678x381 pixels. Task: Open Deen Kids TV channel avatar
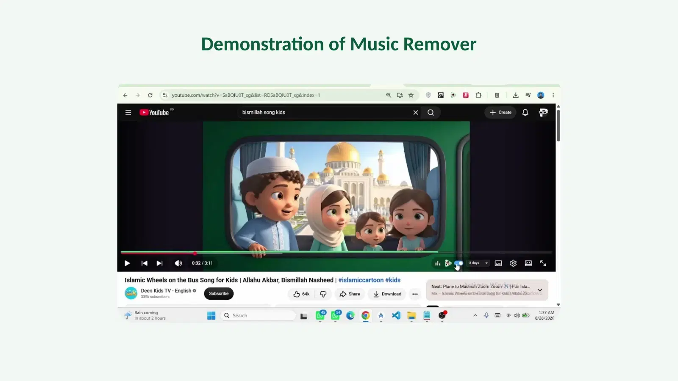pyautogui.click(x=131, y=293)
